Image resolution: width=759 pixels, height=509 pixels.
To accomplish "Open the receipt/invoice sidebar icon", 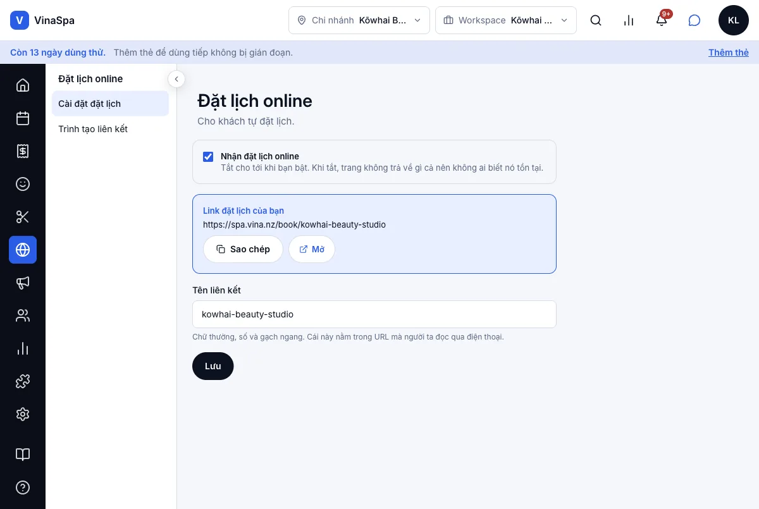I will click(23, 151).
